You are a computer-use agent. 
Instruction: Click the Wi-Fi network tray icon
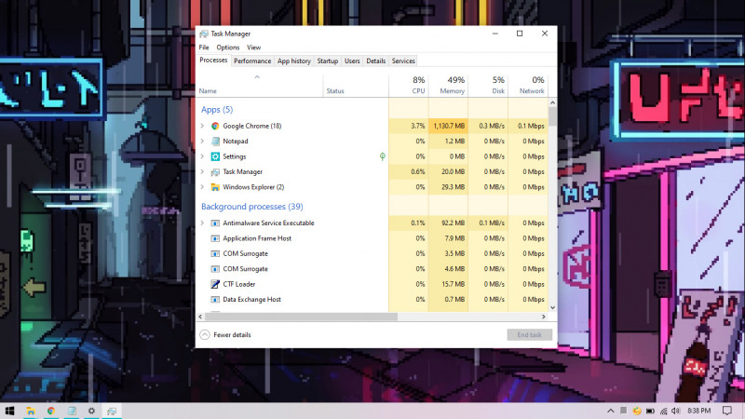point(663,411)
